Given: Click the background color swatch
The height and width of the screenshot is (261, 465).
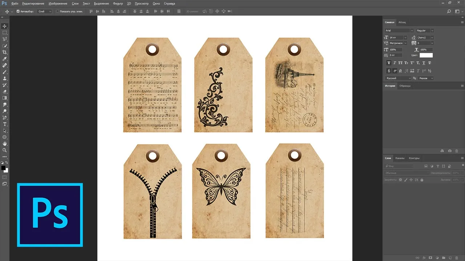Looking at the screenshot, I should tap(6, 170).
